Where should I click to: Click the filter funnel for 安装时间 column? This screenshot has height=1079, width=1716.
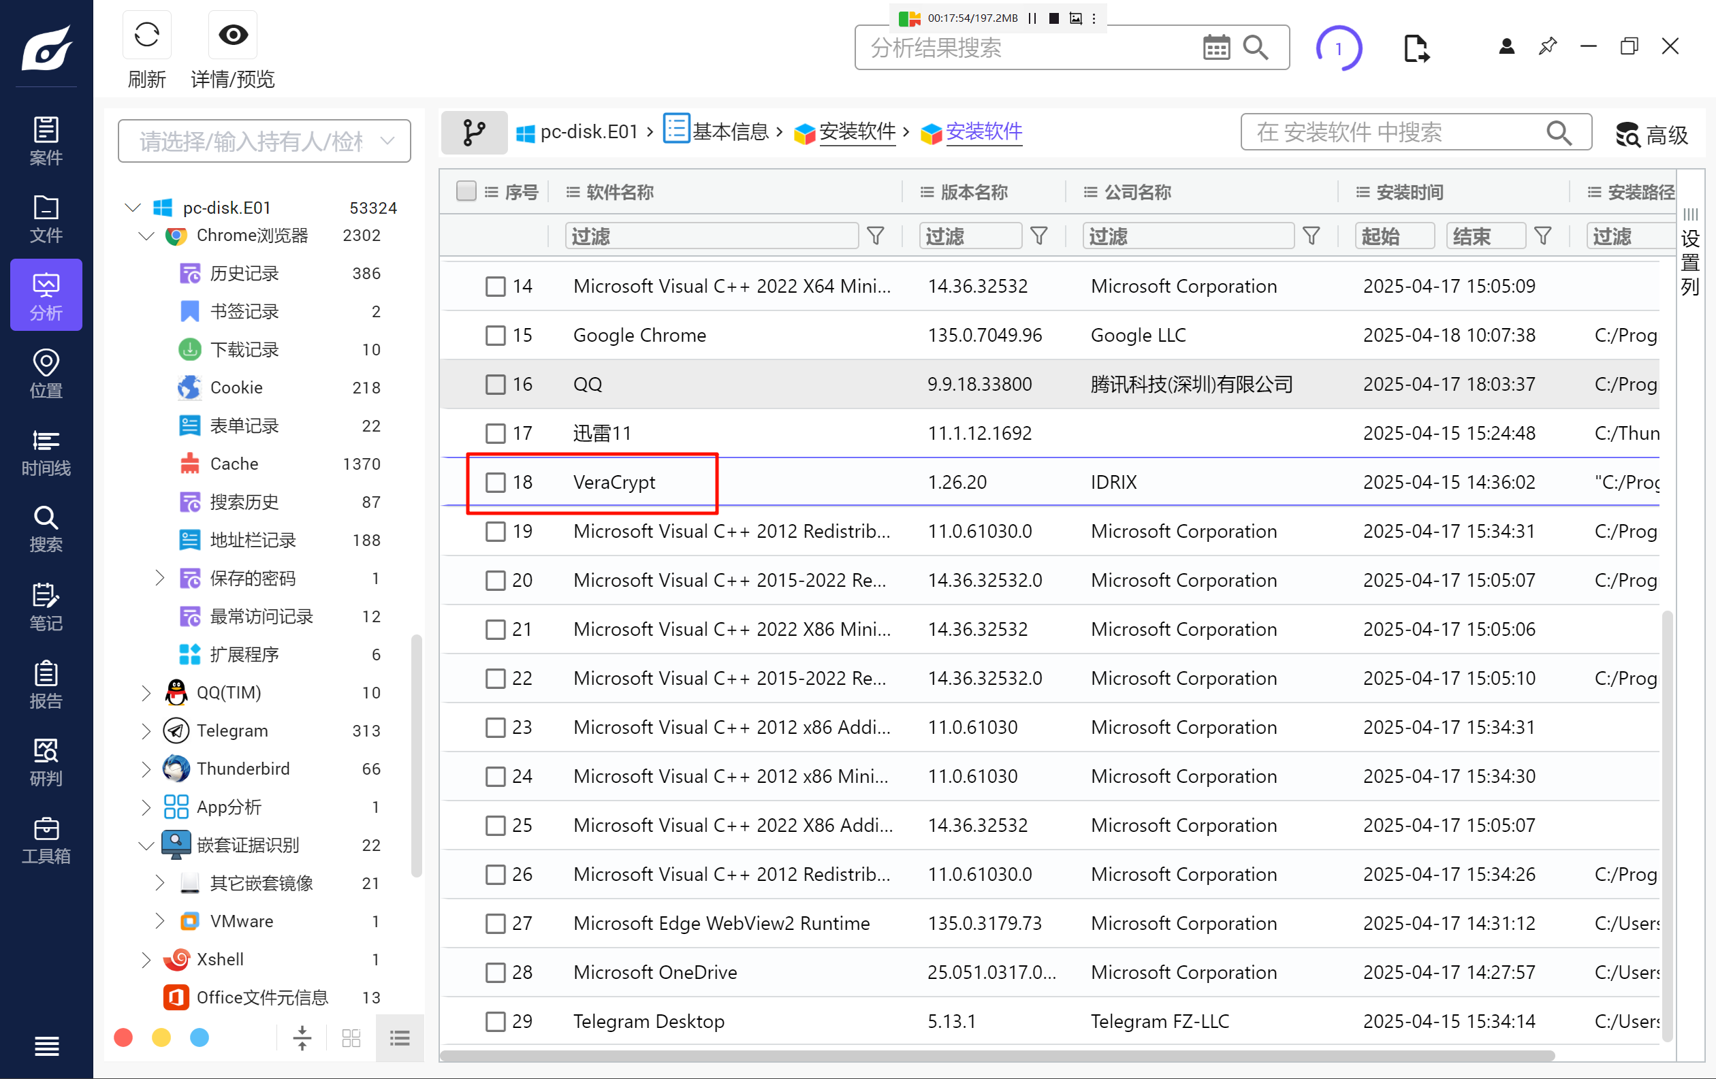[1542, 236]
